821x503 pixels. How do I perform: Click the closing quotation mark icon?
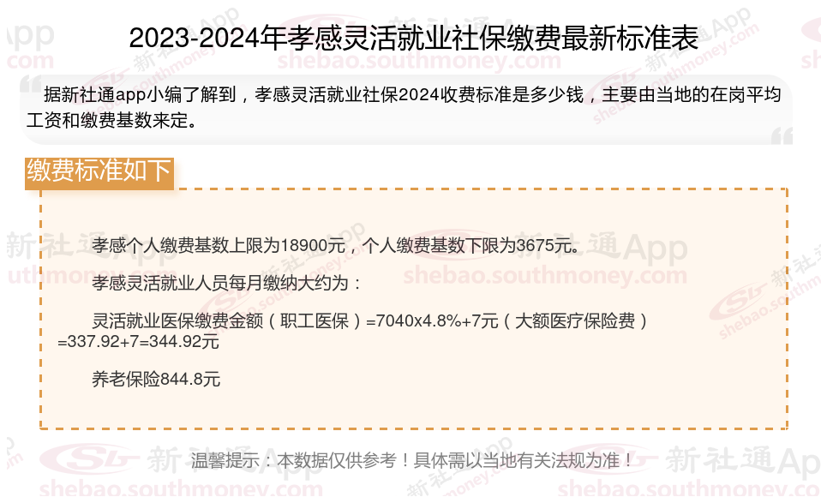point(782,136)
